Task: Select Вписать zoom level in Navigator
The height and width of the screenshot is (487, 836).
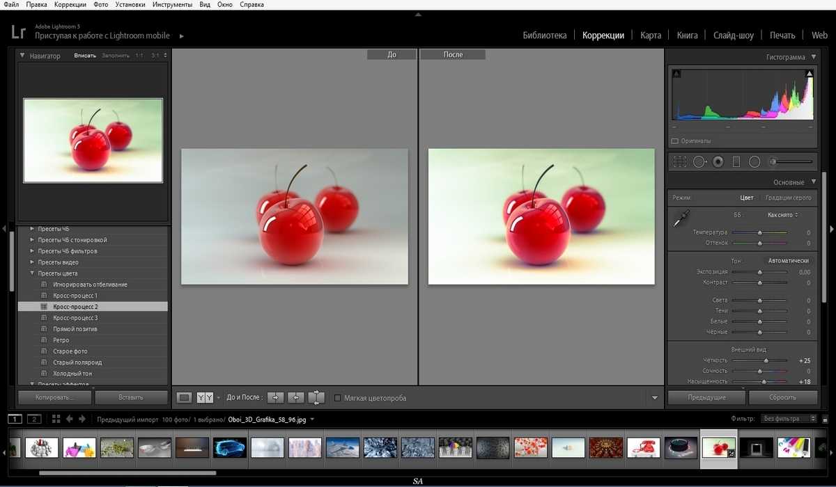Action: 85,56
